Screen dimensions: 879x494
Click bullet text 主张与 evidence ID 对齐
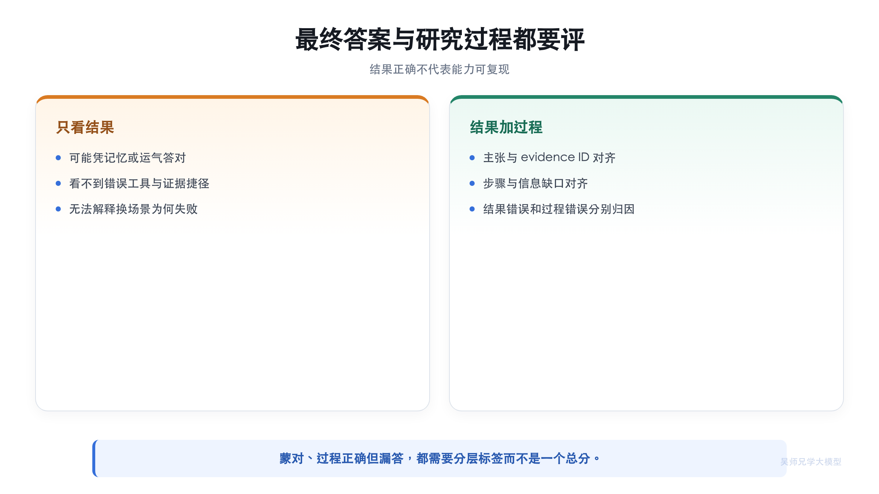pos(549,158)
